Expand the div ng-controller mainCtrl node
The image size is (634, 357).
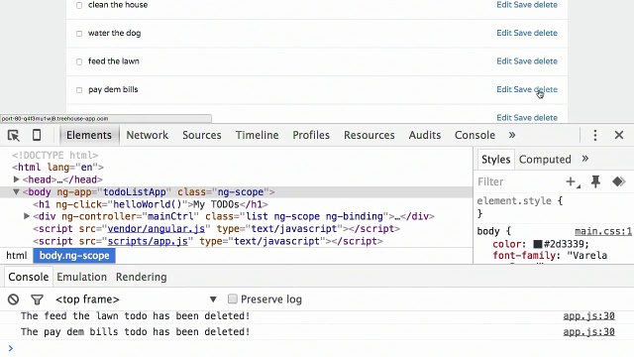click(27, 216)
